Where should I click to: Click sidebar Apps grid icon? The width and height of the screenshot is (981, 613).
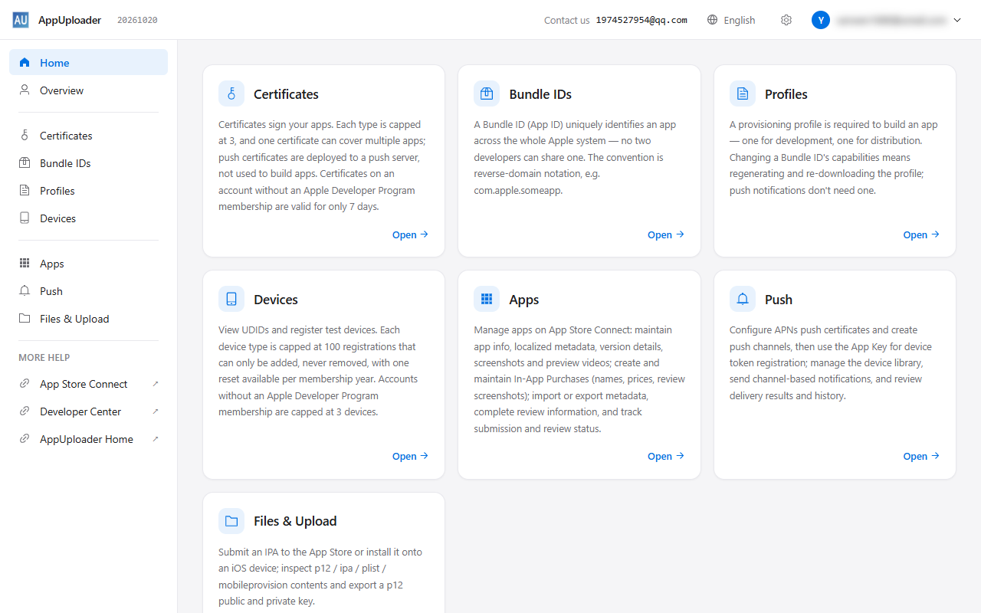click(x=25, y=264)
